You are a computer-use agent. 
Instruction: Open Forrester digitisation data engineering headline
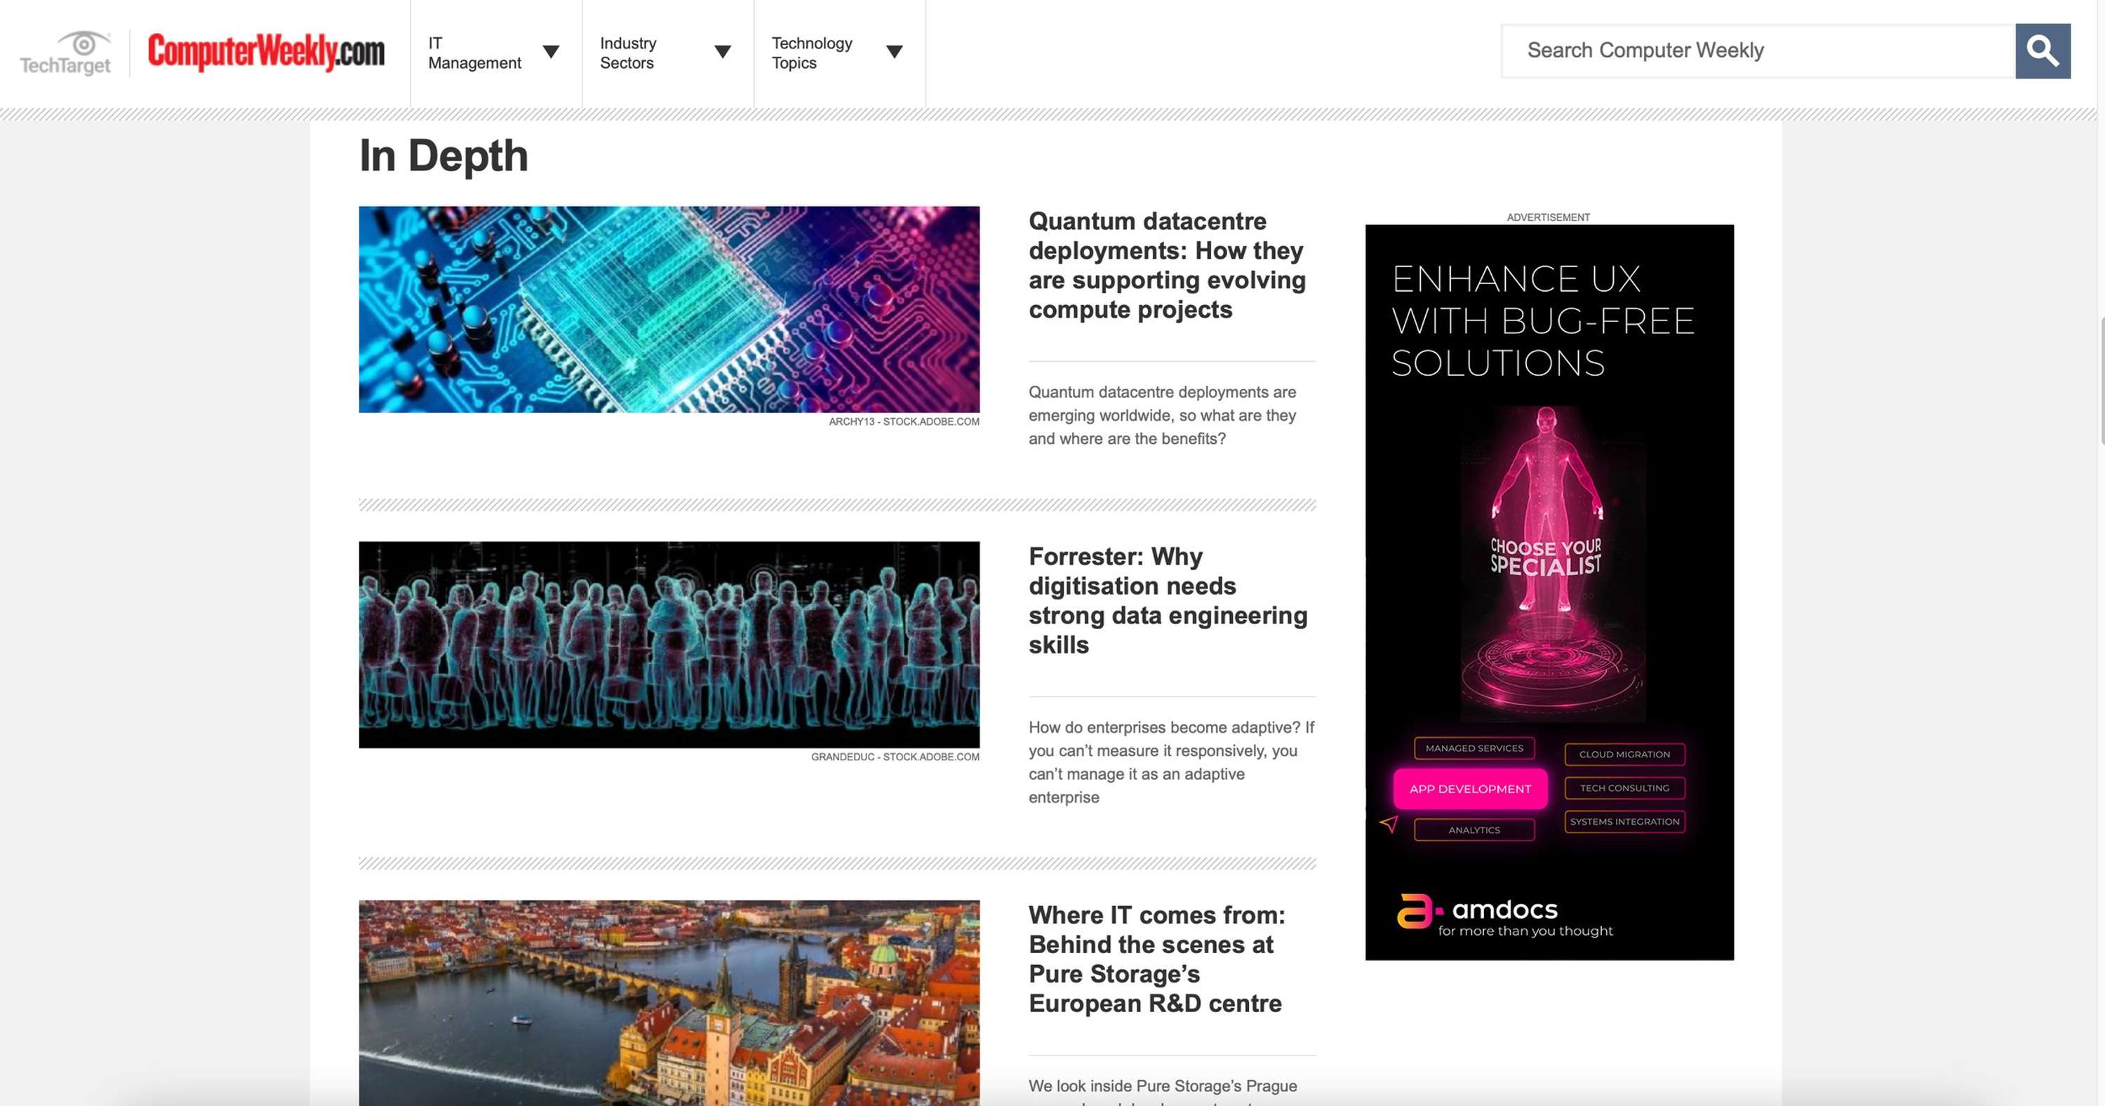point(1168,600)
